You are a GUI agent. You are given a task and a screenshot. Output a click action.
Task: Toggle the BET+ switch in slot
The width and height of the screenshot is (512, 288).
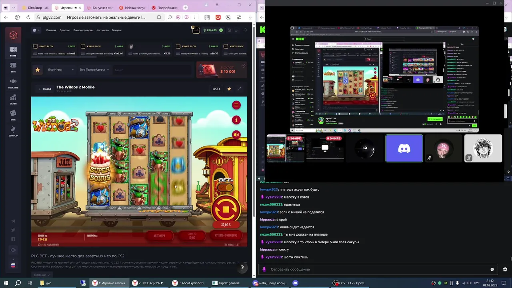[x=226, y=187]
